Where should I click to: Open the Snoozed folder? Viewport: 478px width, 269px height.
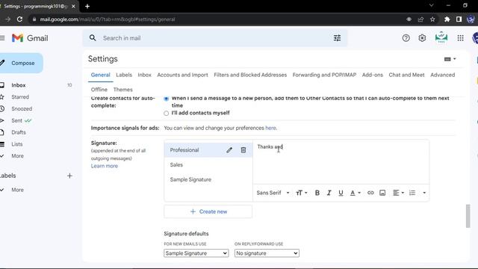tap(22, 108)
